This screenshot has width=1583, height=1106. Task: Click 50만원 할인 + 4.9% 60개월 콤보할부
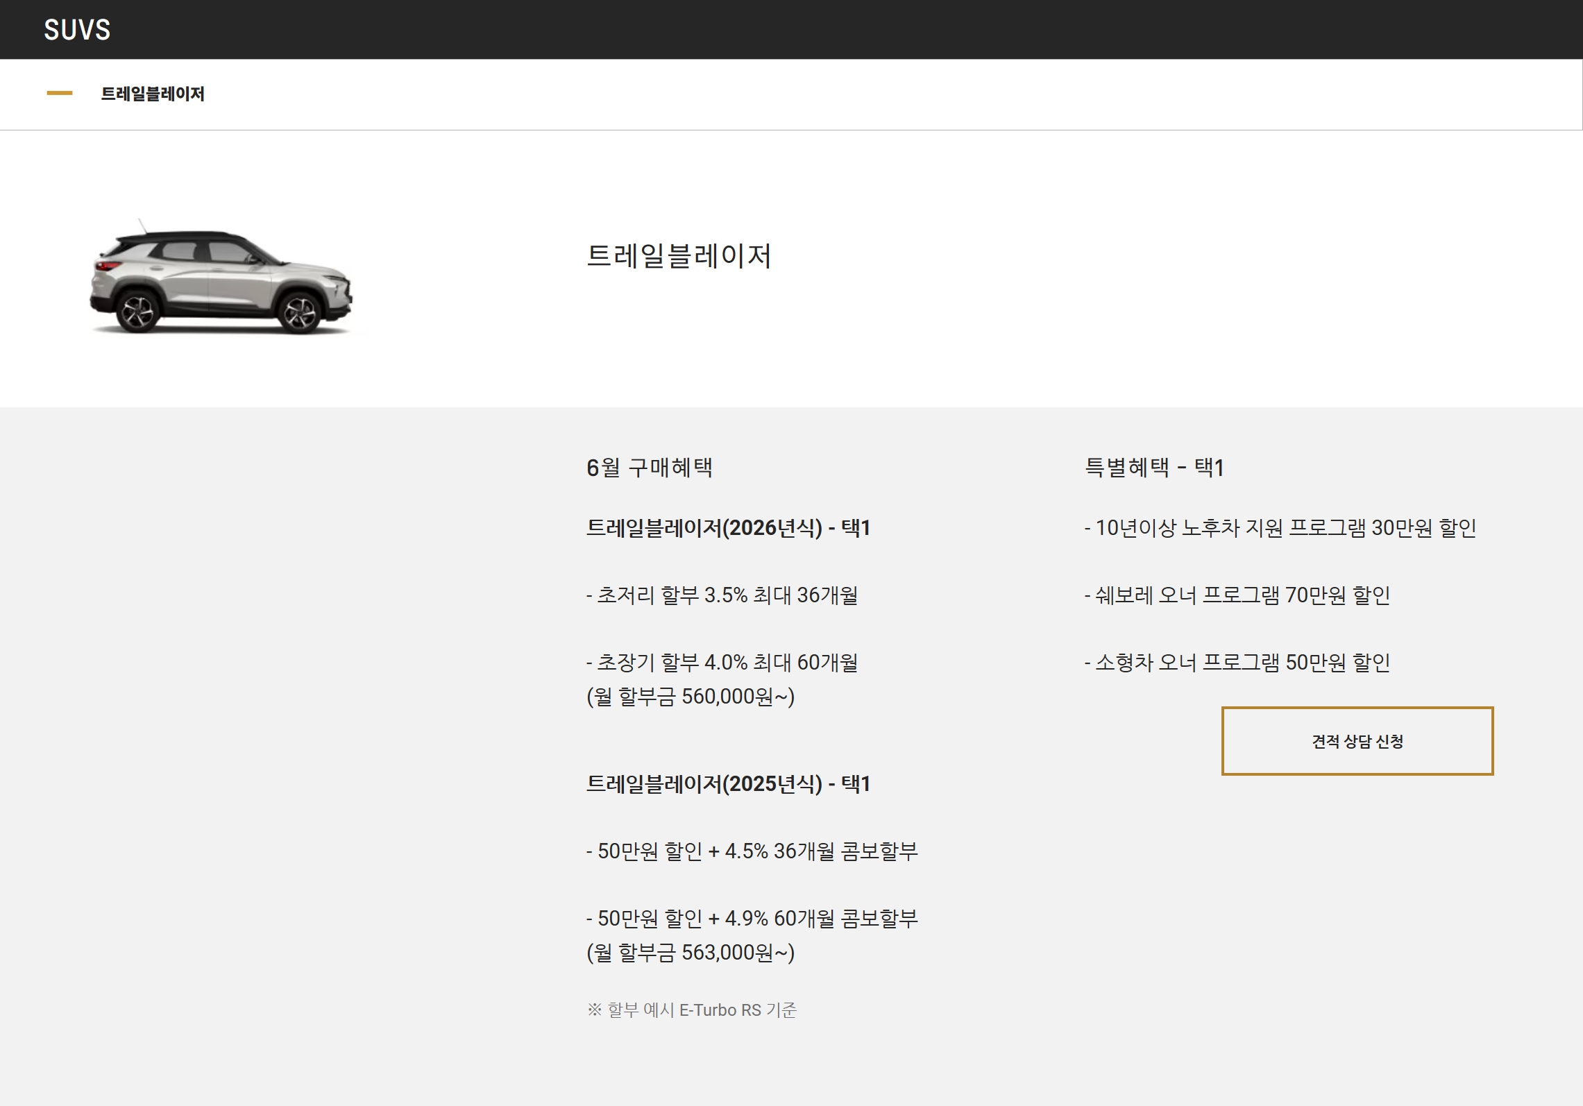point(752,919)
